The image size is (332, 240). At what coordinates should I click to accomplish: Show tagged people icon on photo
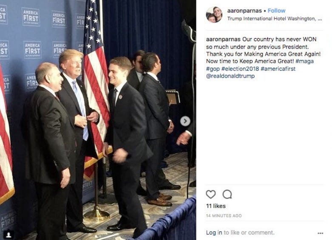pos(9,235)
